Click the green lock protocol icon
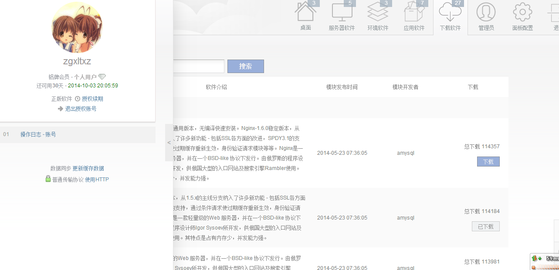 coord(48,179)
